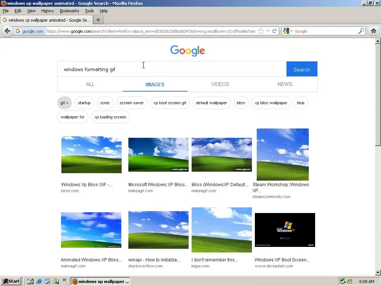Launch Internet Explorer from Quick Launch
Image resolution: width=381 pixels, height=286 pixels.
39,282
